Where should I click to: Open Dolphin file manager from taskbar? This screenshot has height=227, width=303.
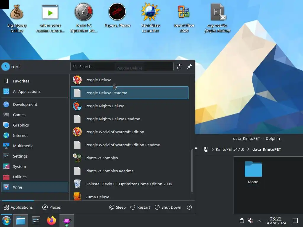point(21,220)
